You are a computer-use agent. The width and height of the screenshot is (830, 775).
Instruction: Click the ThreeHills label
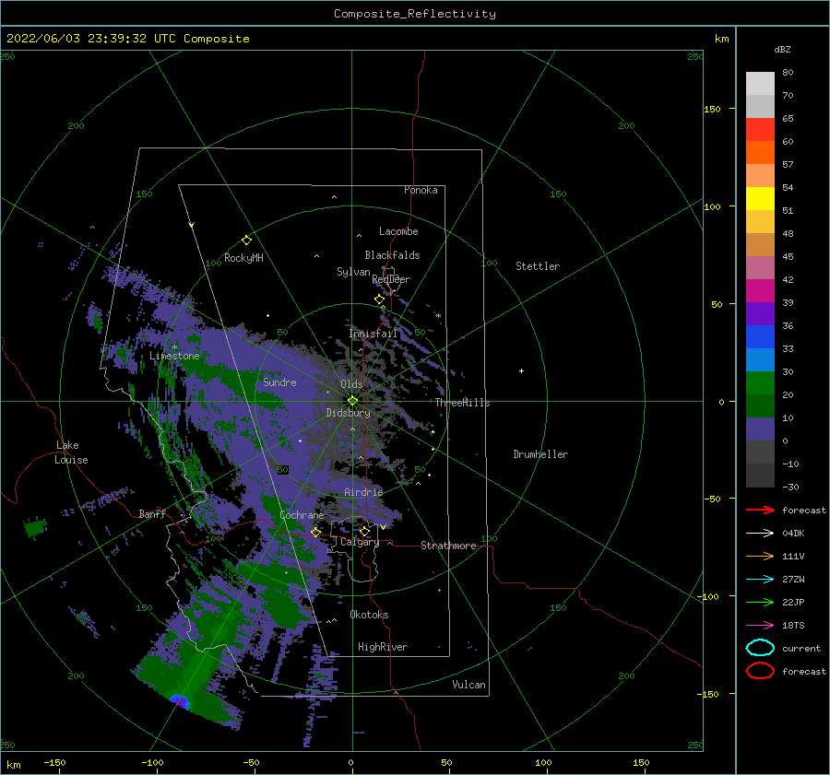(462, 403)
